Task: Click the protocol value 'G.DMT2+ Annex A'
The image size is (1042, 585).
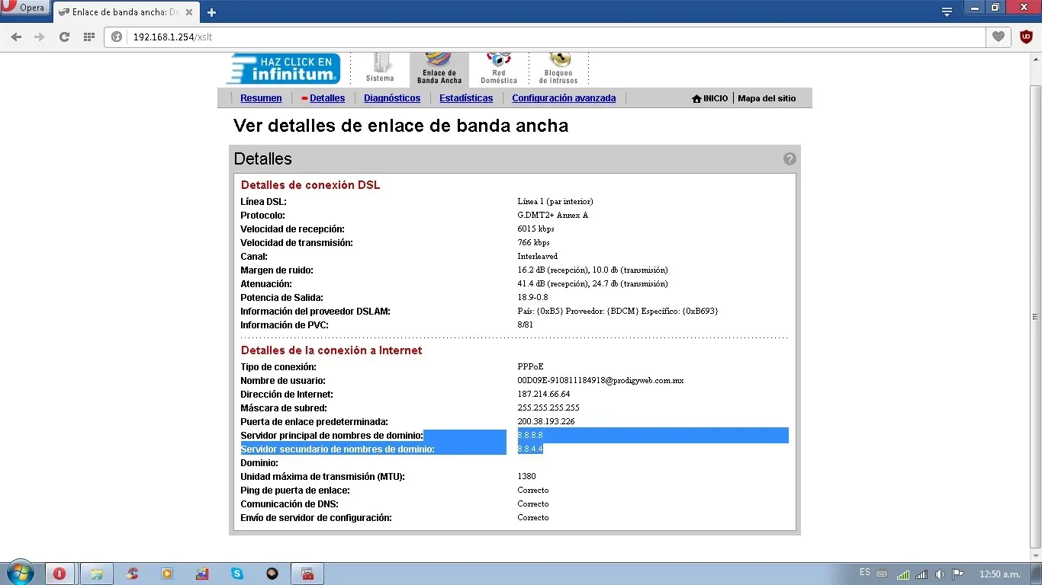Action: click(x=552, y=215)
